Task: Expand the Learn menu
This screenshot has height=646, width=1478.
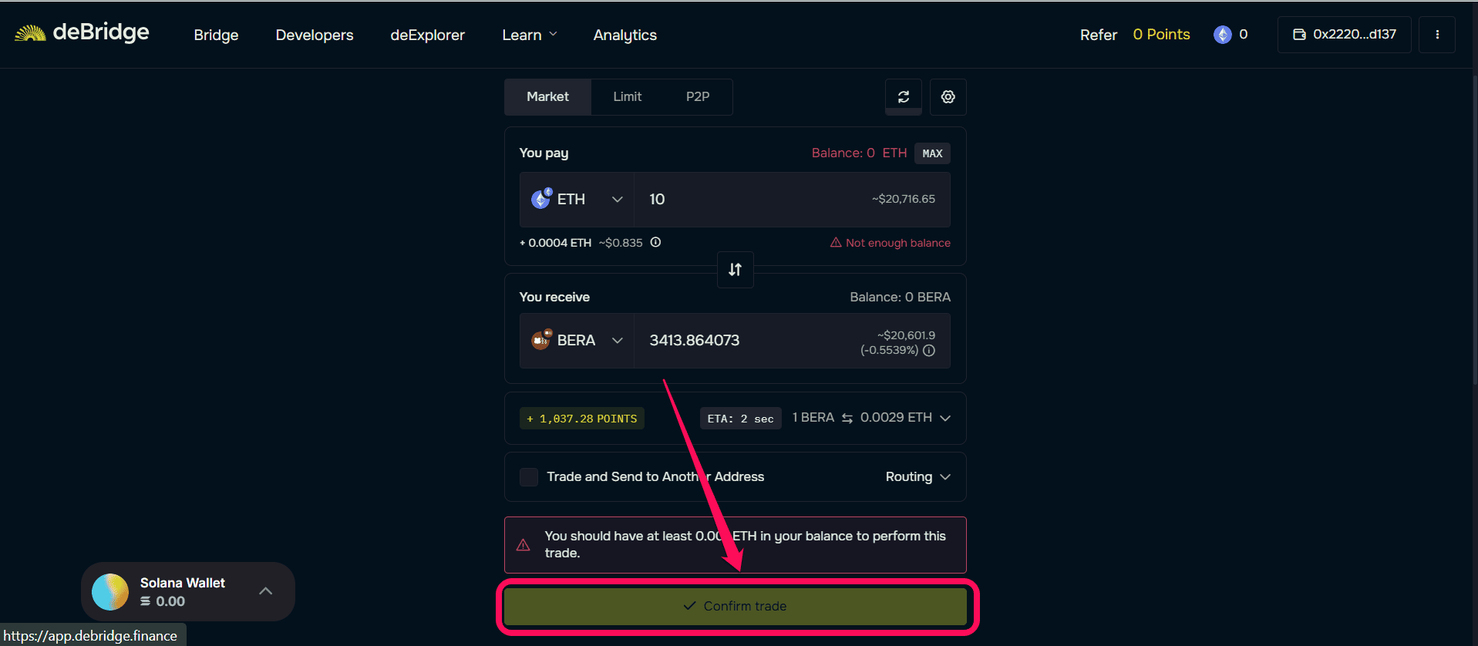Action: (530, 35)
